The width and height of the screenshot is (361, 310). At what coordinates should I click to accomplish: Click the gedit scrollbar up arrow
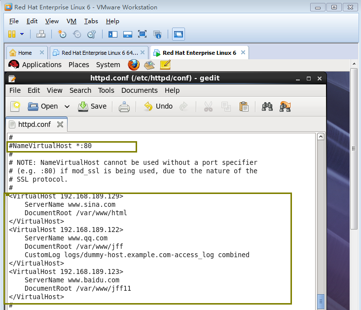(321, 137)
